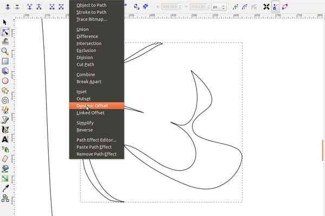
Task: Toggle show path outline button
Action: [x=285, y=7]
